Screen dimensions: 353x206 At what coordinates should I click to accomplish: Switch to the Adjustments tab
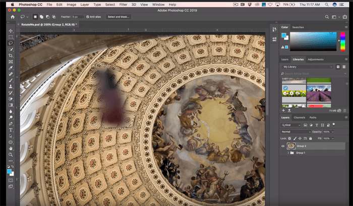coord(315,59)
